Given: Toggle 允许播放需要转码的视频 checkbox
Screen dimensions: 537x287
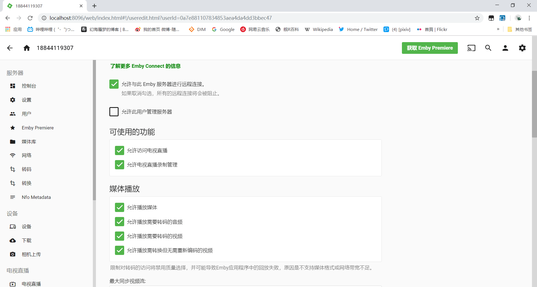Looking at the screenshot, I should [119, 236].
